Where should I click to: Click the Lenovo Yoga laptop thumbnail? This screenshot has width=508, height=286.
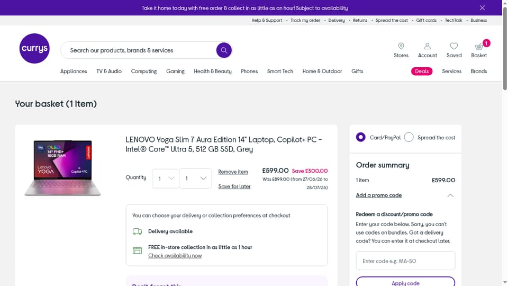tap(62, 168)
